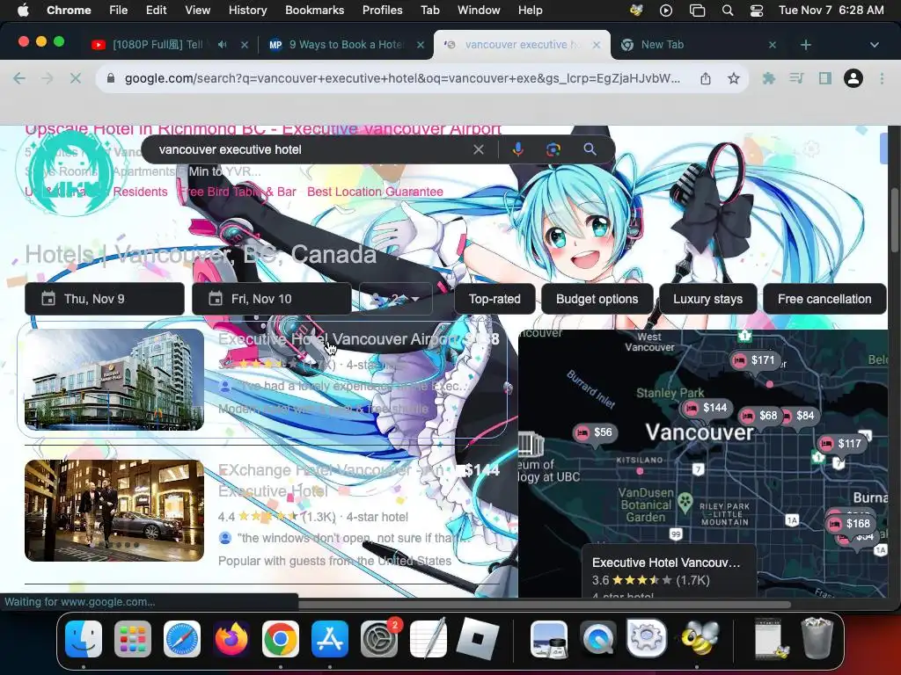Open the Chrome profile avatar
Image resolution: width=901 pixels, height=675 pixels.
point(853,78)
